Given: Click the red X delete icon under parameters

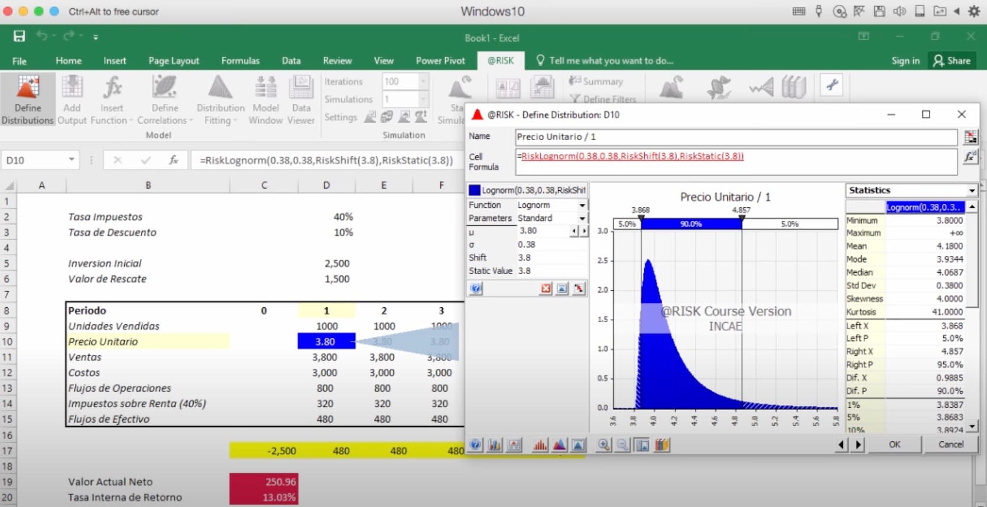Looking at the screenshot, I should pyautogui.click(x=546, y=288).
